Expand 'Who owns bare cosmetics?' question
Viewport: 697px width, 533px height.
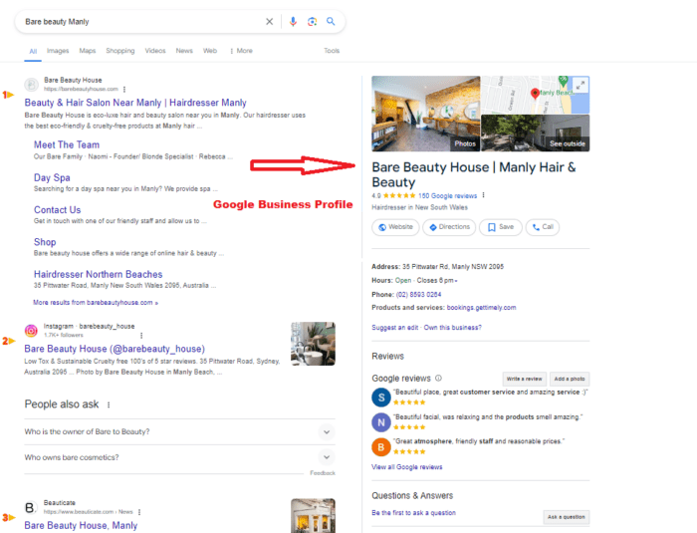pyautogui.click(x=179, y=457)
